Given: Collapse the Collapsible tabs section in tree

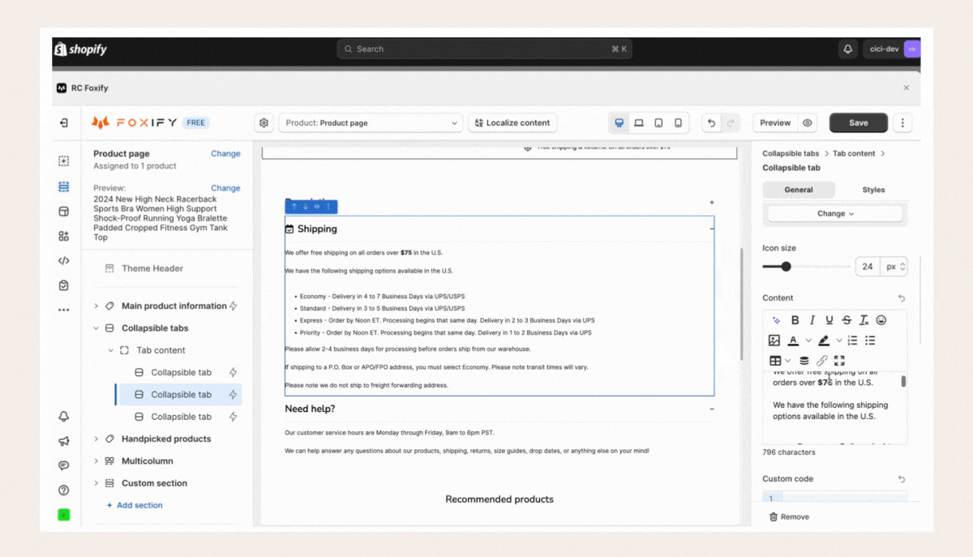Looking at the screenshot, I should [x=96, y=328].
